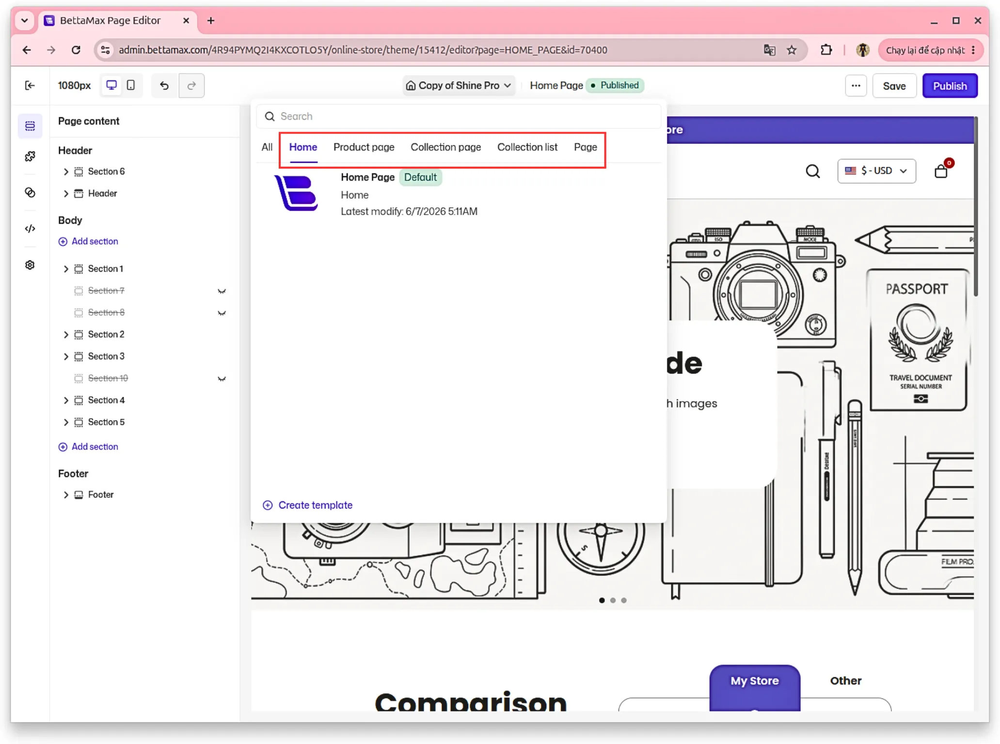Go forward in the browser
Screen dimensions: 1000x744
(x=51, y=50)
